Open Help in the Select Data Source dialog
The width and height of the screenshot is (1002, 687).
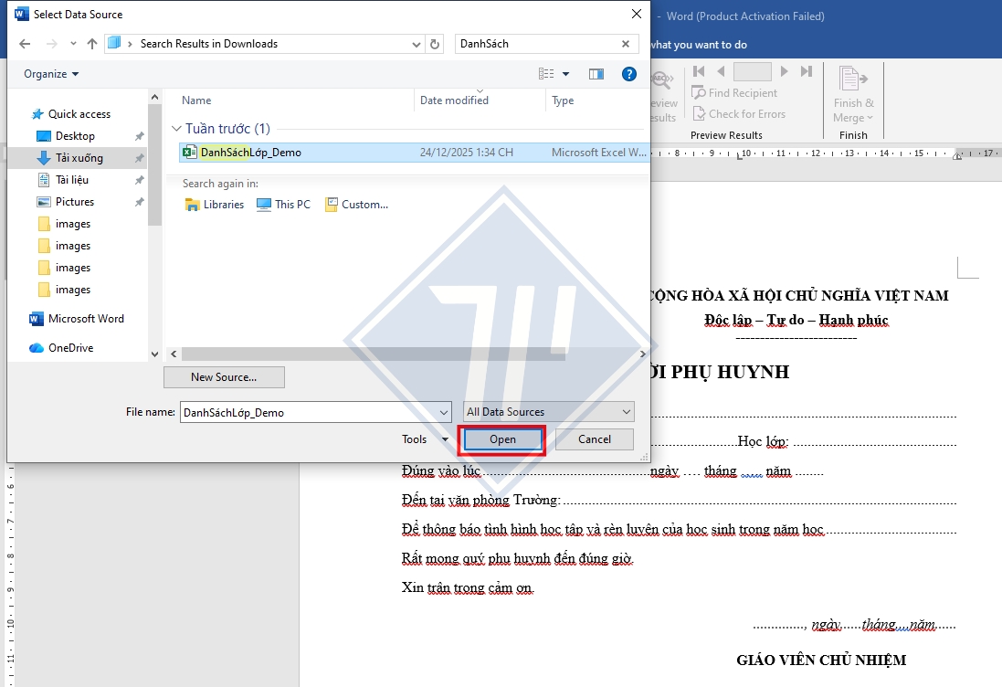[x=629, y=74]
